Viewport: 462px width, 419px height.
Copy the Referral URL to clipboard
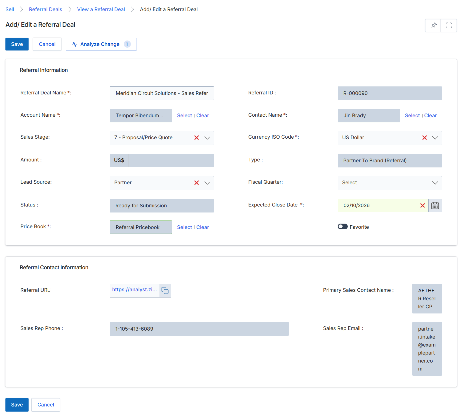click(165, 291)
